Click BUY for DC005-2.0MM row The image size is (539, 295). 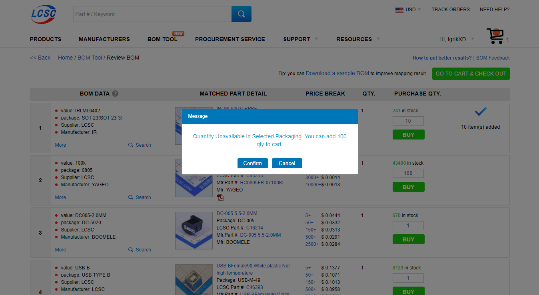pyautogui.click(x=409, y=239)
